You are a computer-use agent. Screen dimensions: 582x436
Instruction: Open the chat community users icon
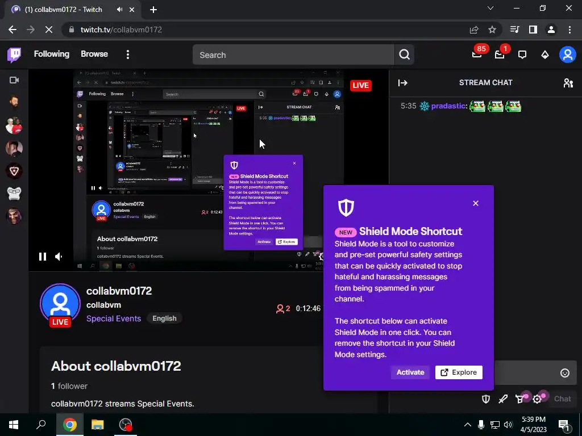[x=568, y=83]
